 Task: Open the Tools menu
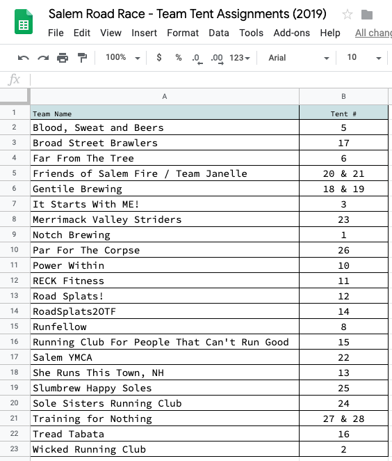[x=251, y=33]
